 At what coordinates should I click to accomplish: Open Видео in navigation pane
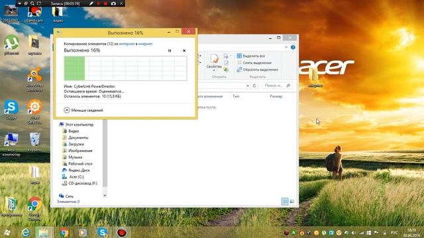coord(70,131)
